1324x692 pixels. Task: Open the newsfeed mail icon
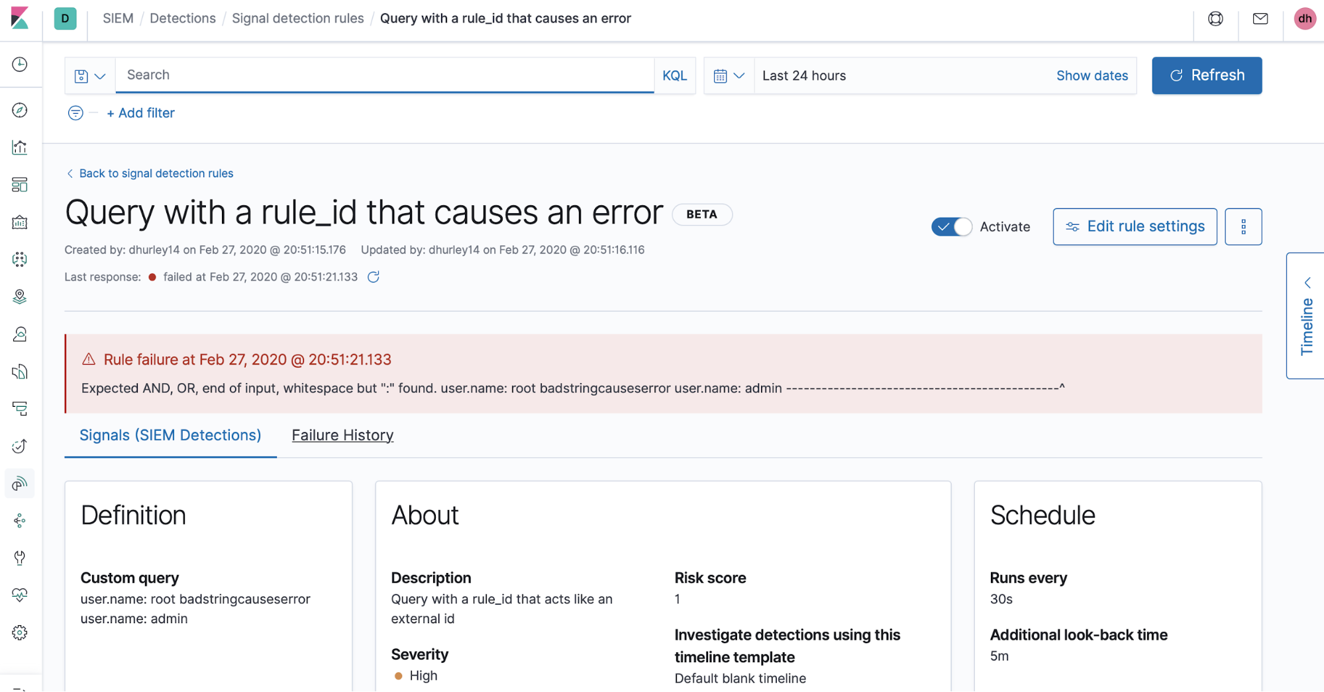pos(1260,19)
